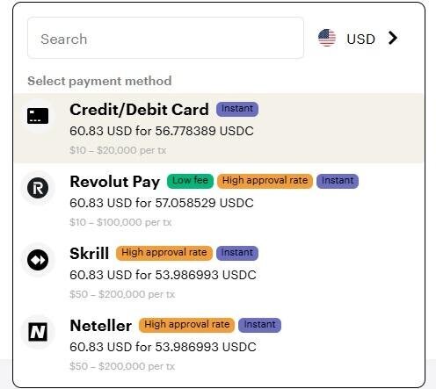Click Neteller's Instant badge
436x389 pixels.
pos(259,325)
